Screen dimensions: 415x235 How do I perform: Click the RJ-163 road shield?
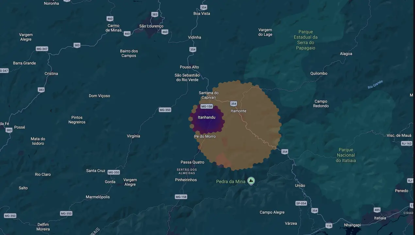[x=407, y=143]
